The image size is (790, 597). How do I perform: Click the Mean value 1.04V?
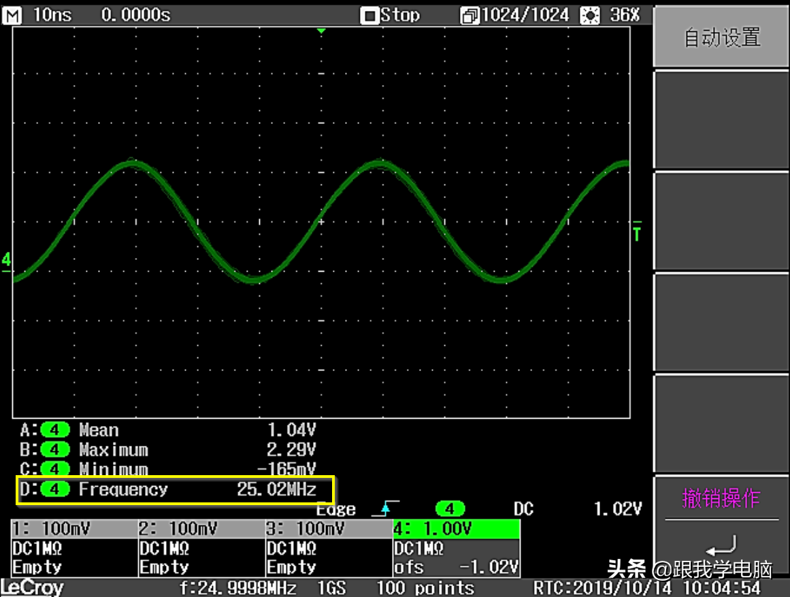point(292,430)
